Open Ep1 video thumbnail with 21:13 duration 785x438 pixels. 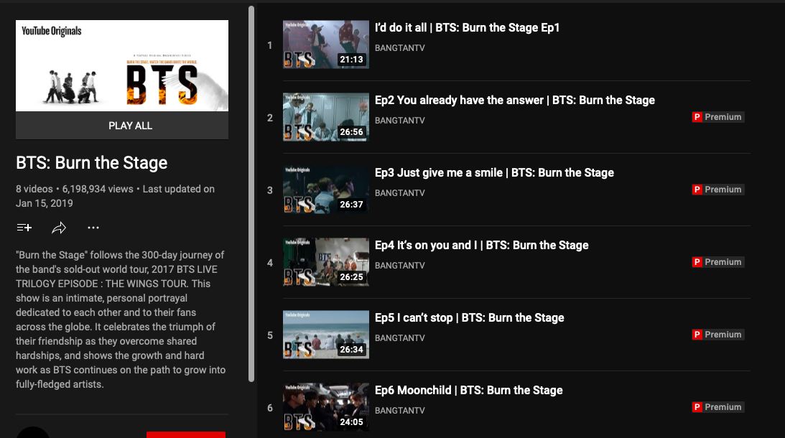326,45
